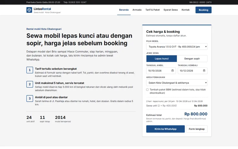Click the Tanggal Ambil date field 10/10/2026

click(161, 71)
